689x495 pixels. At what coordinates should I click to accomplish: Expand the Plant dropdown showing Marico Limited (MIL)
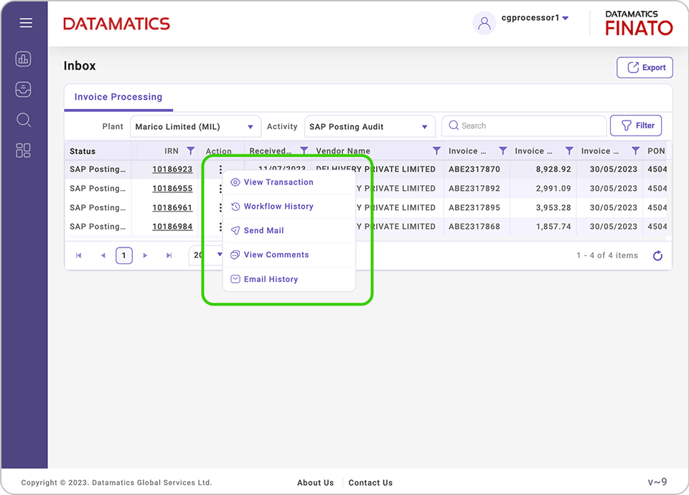tap(250, 126)
